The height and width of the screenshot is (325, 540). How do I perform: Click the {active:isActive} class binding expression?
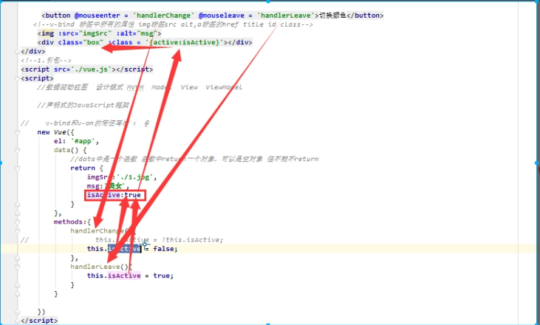coord(185,42)
